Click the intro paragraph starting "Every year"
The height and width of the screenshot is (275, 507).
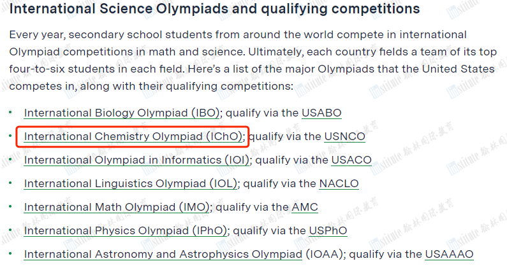pos(253,60)
